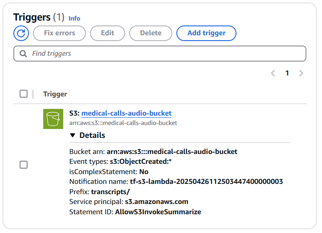
Task: Click the green S3 bucket icon
Action: coord(53,119)
